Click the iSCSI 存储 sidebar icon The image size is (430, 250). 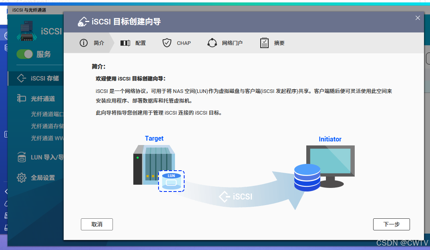click(21, 78)
